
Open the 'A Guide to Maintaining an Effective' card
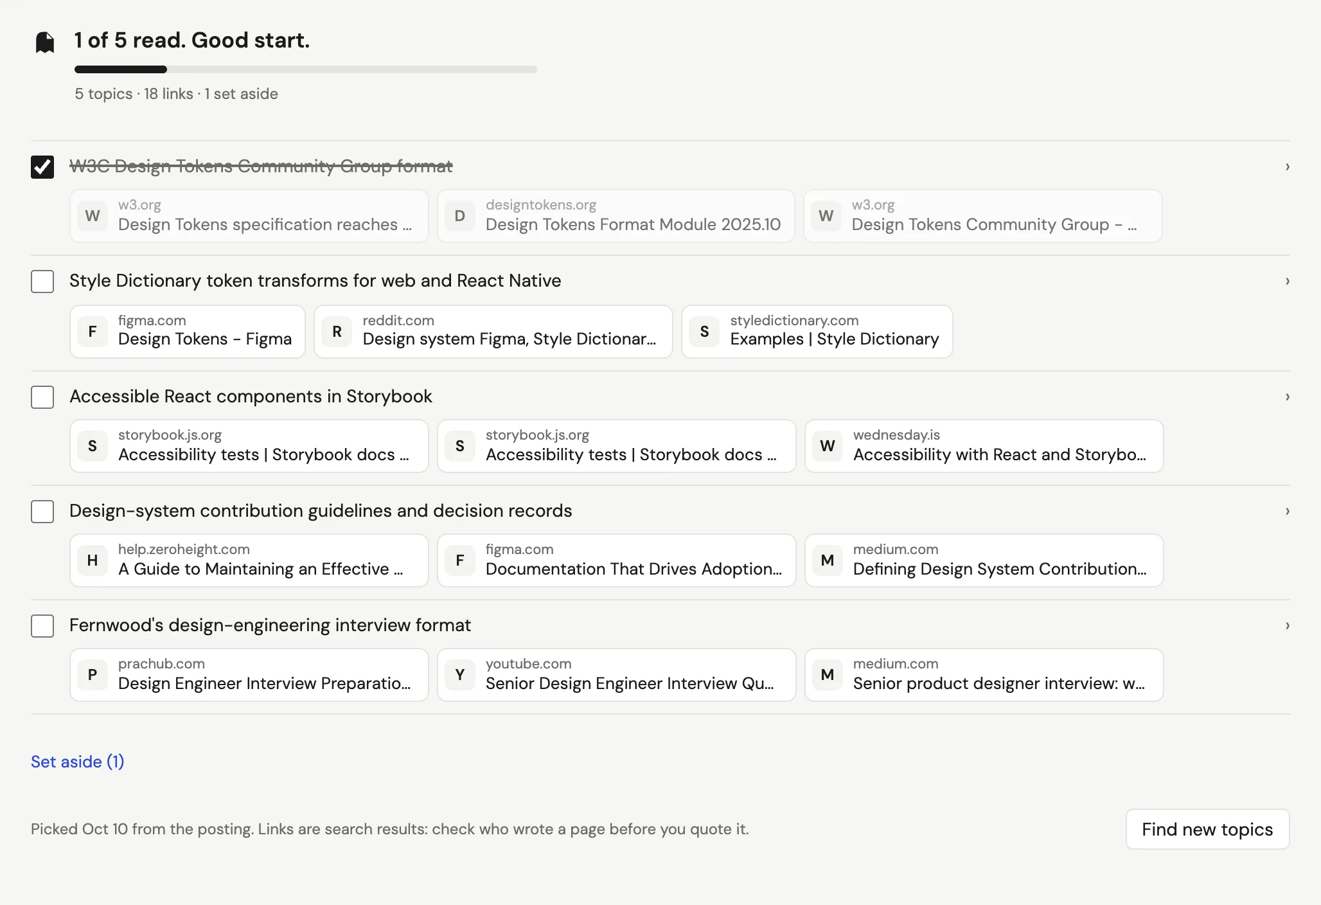[249, 560]
